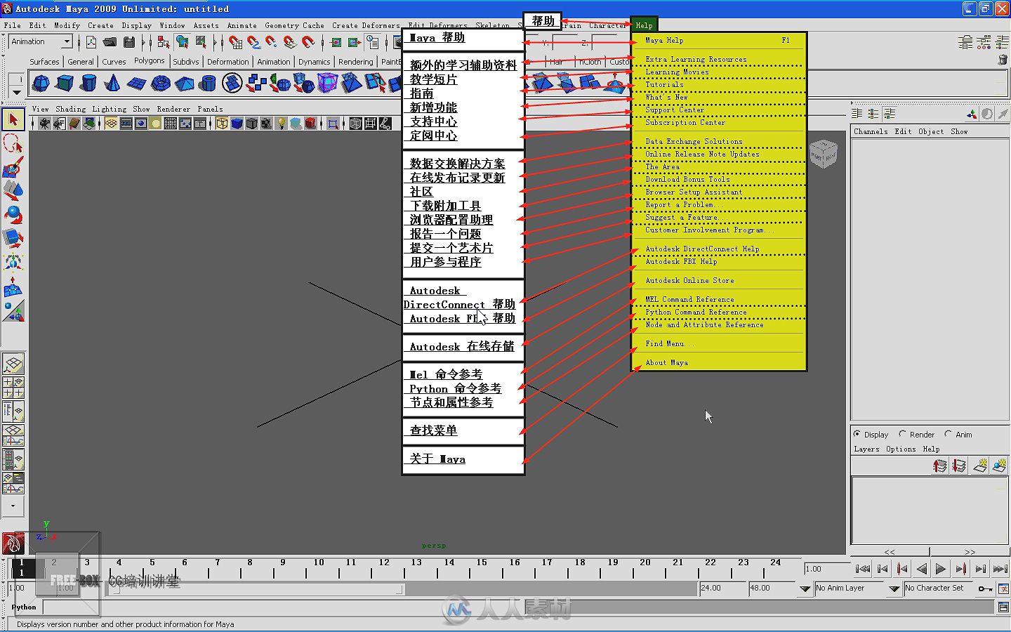Click the layer editor << button
Viewport: 1011px width, 632px height.
(x=890, y=552)
